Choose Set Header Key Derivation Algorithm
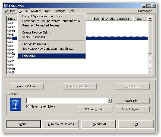The height and width of the screenshot is (137, 161). tap(52, 49)
